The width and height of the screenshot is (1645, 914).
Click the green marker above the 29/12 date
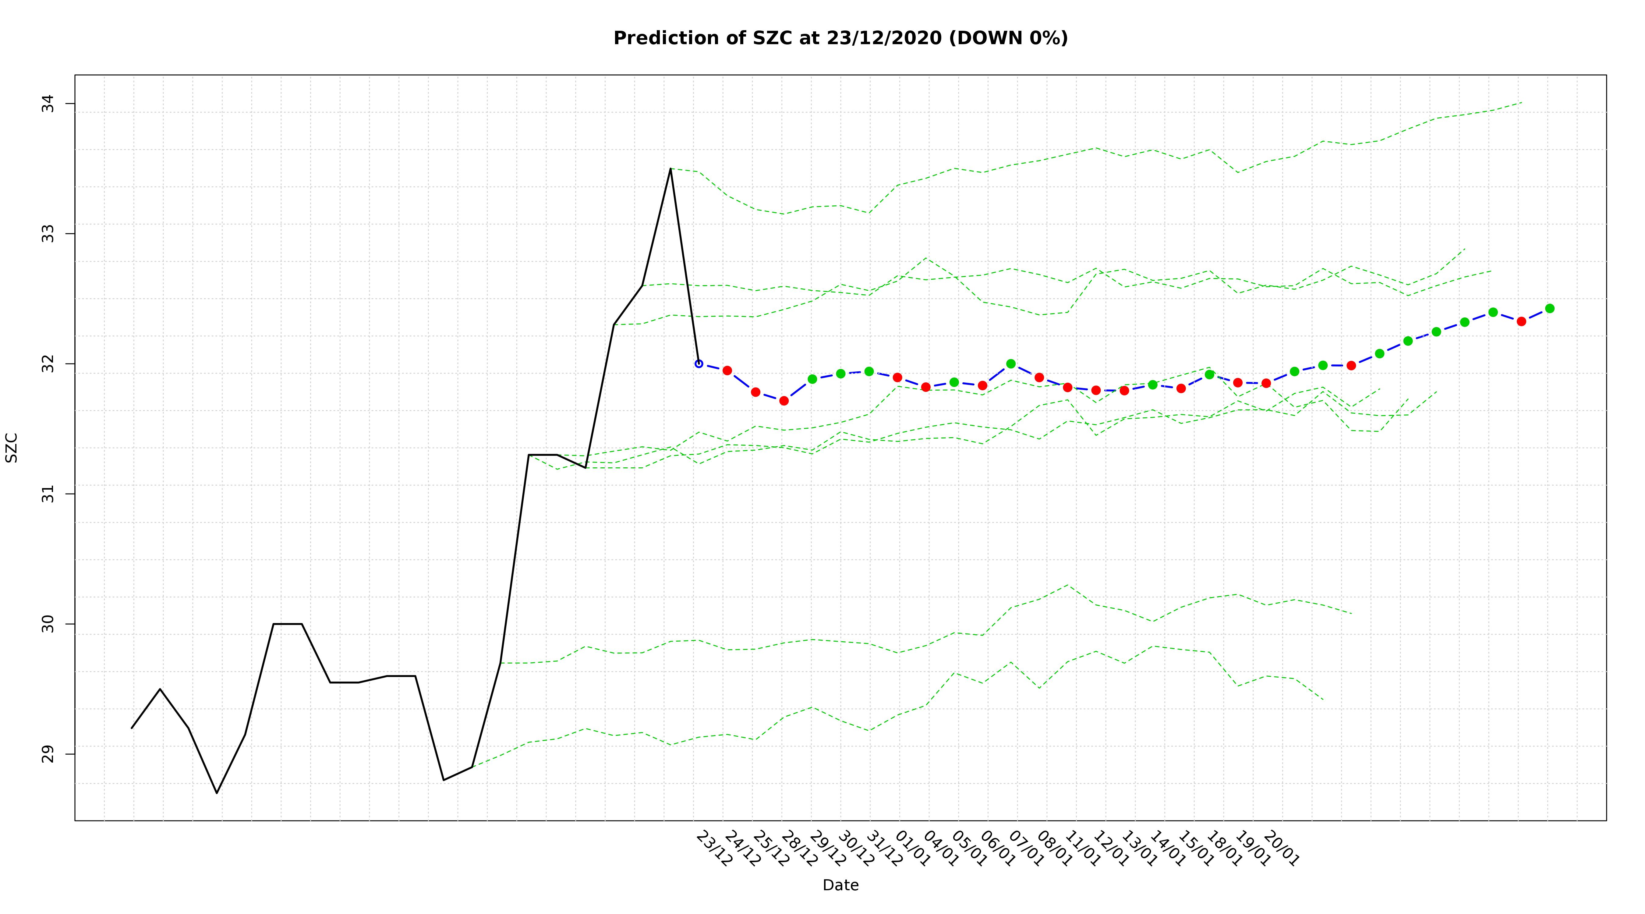click(812, 379)
